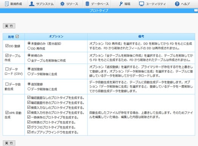Click the 新規作成 document icon
The height and width of the screenshot is (146, 198).
7,4
